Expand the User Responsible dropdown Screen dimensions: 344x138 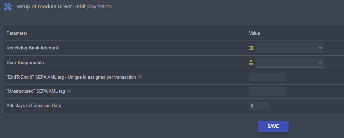(x=290, y=62)
